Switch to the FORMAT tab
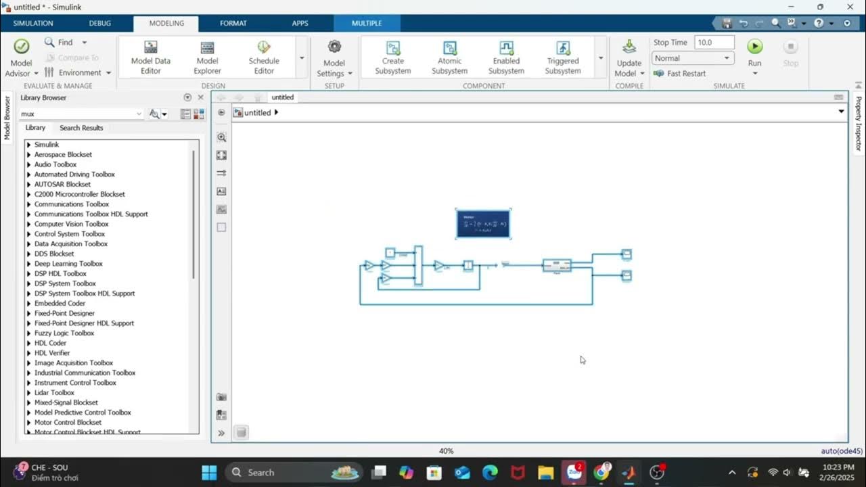Screen dimensions: 866x487 pos(233,23)
